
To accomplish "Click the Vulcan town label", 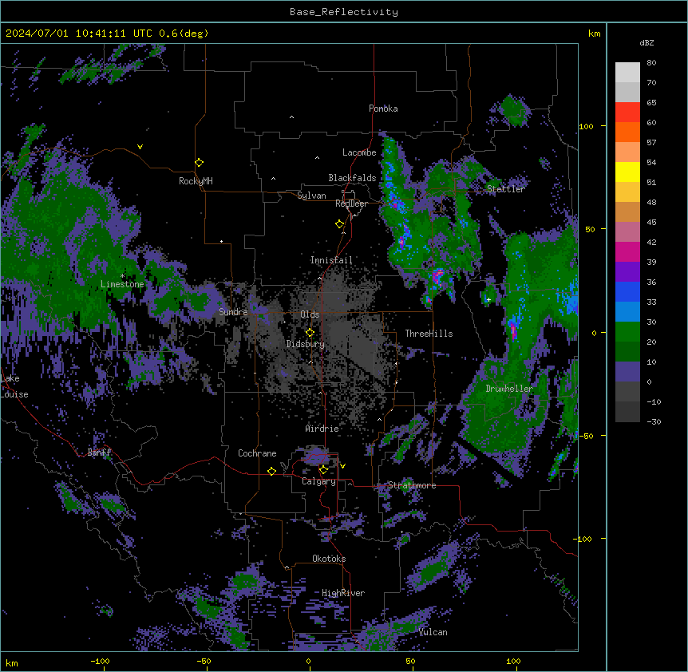I will coord(433,632).
